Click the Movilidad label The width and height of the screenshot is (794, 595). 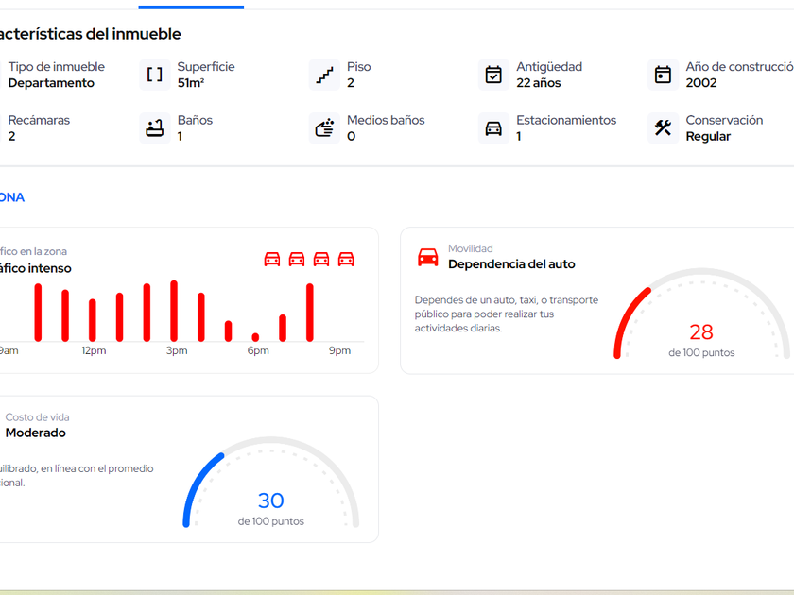[x=471, y=248]
